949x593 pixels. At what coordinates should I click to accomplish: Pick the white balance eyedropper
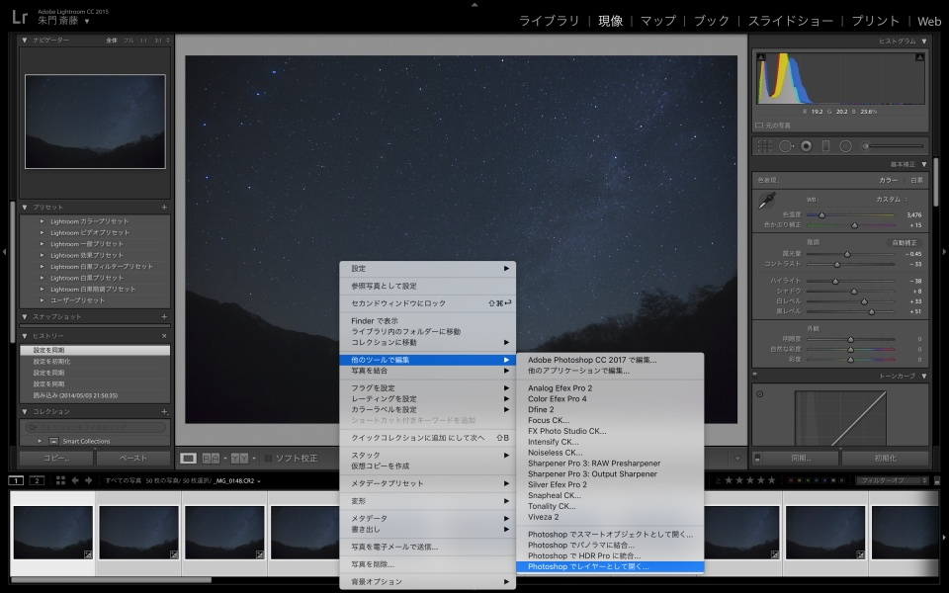[x=767, y=201]
